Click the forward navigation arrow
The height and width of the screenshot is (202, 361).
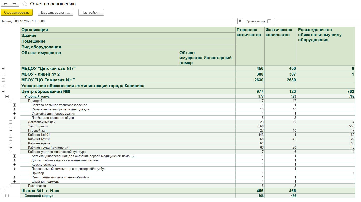coord(14,4)
